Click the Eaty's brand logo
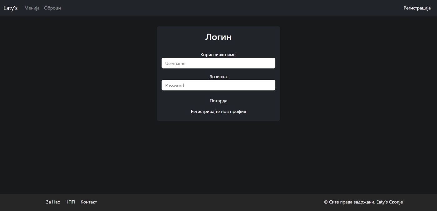This screenshot has height=211, width=437. 10,8
